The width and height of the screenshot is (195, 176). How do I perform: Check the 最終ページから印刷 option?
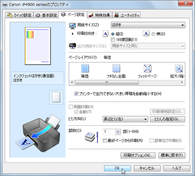point(105,141)
